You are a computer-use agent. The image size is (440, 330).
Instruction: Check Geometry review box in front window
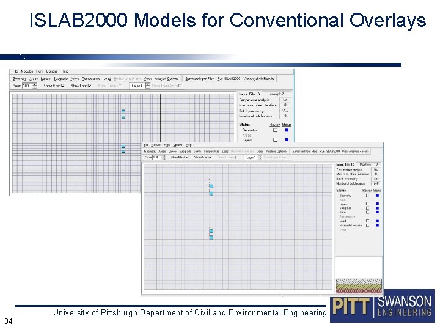tap(368, 196)
